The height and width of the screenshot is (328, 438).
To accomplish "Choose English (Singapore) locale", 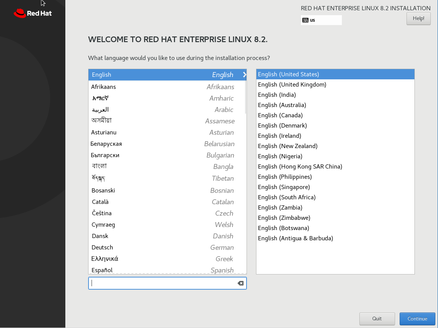I will click(x=335, y=187).
